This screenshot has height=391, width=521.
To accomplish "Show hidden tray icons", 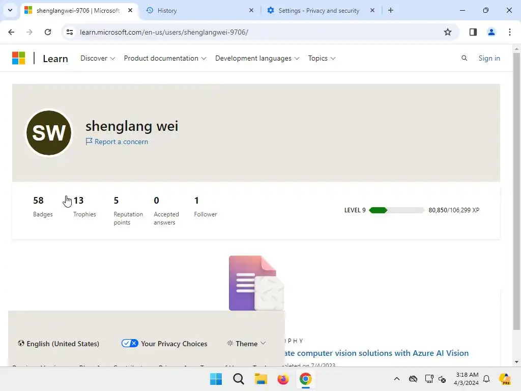I will click(x=397, y=379).
